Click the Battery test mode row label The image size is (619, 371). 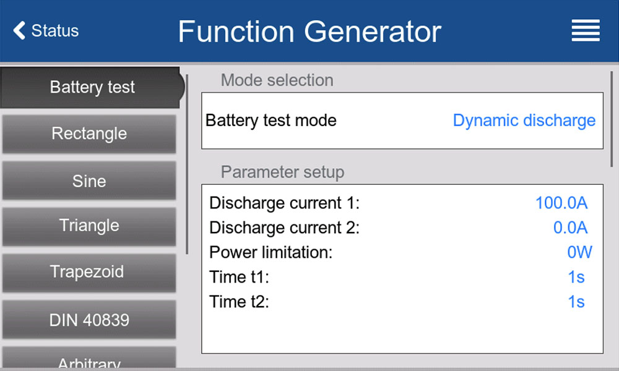click(x=271, y=121)
